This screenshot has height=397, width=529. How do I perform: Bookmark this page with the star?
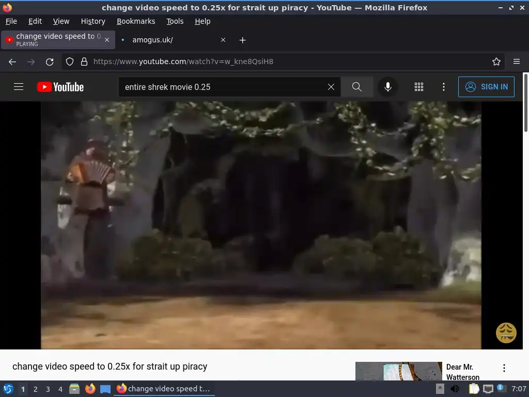pyautogui.click(x=496, y=62)
